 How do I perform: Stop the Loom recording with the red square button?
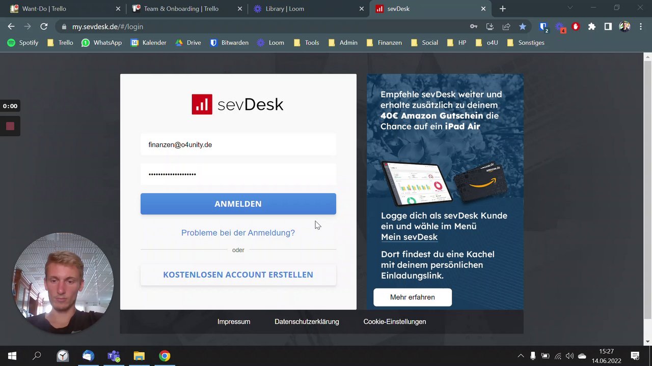click(10, 126)
